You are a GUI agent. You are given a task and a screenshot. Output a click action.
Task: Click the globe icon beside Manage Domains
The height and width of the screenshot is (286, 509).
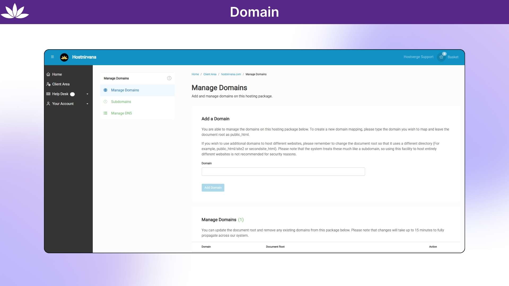click(106, 90)
